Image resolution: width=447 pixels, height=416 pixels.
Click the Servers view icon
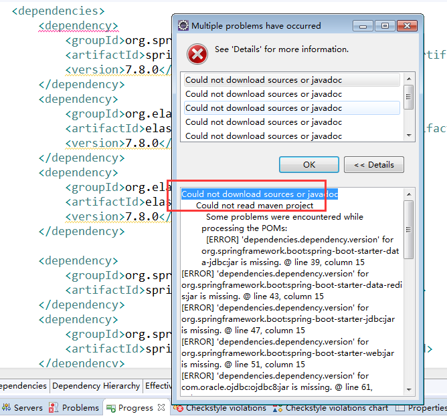[6, 408]
